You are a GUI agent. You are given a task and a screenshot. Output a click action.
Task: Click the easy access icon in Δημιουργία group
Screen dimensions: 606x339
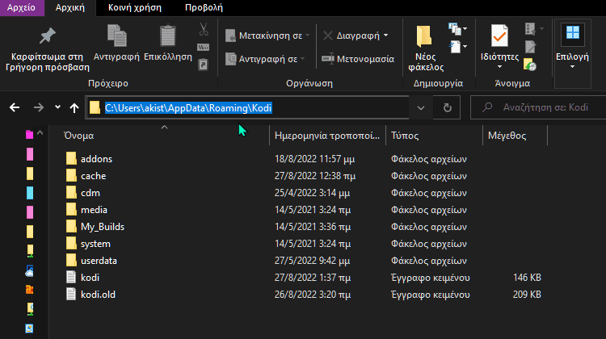[454, 47]
